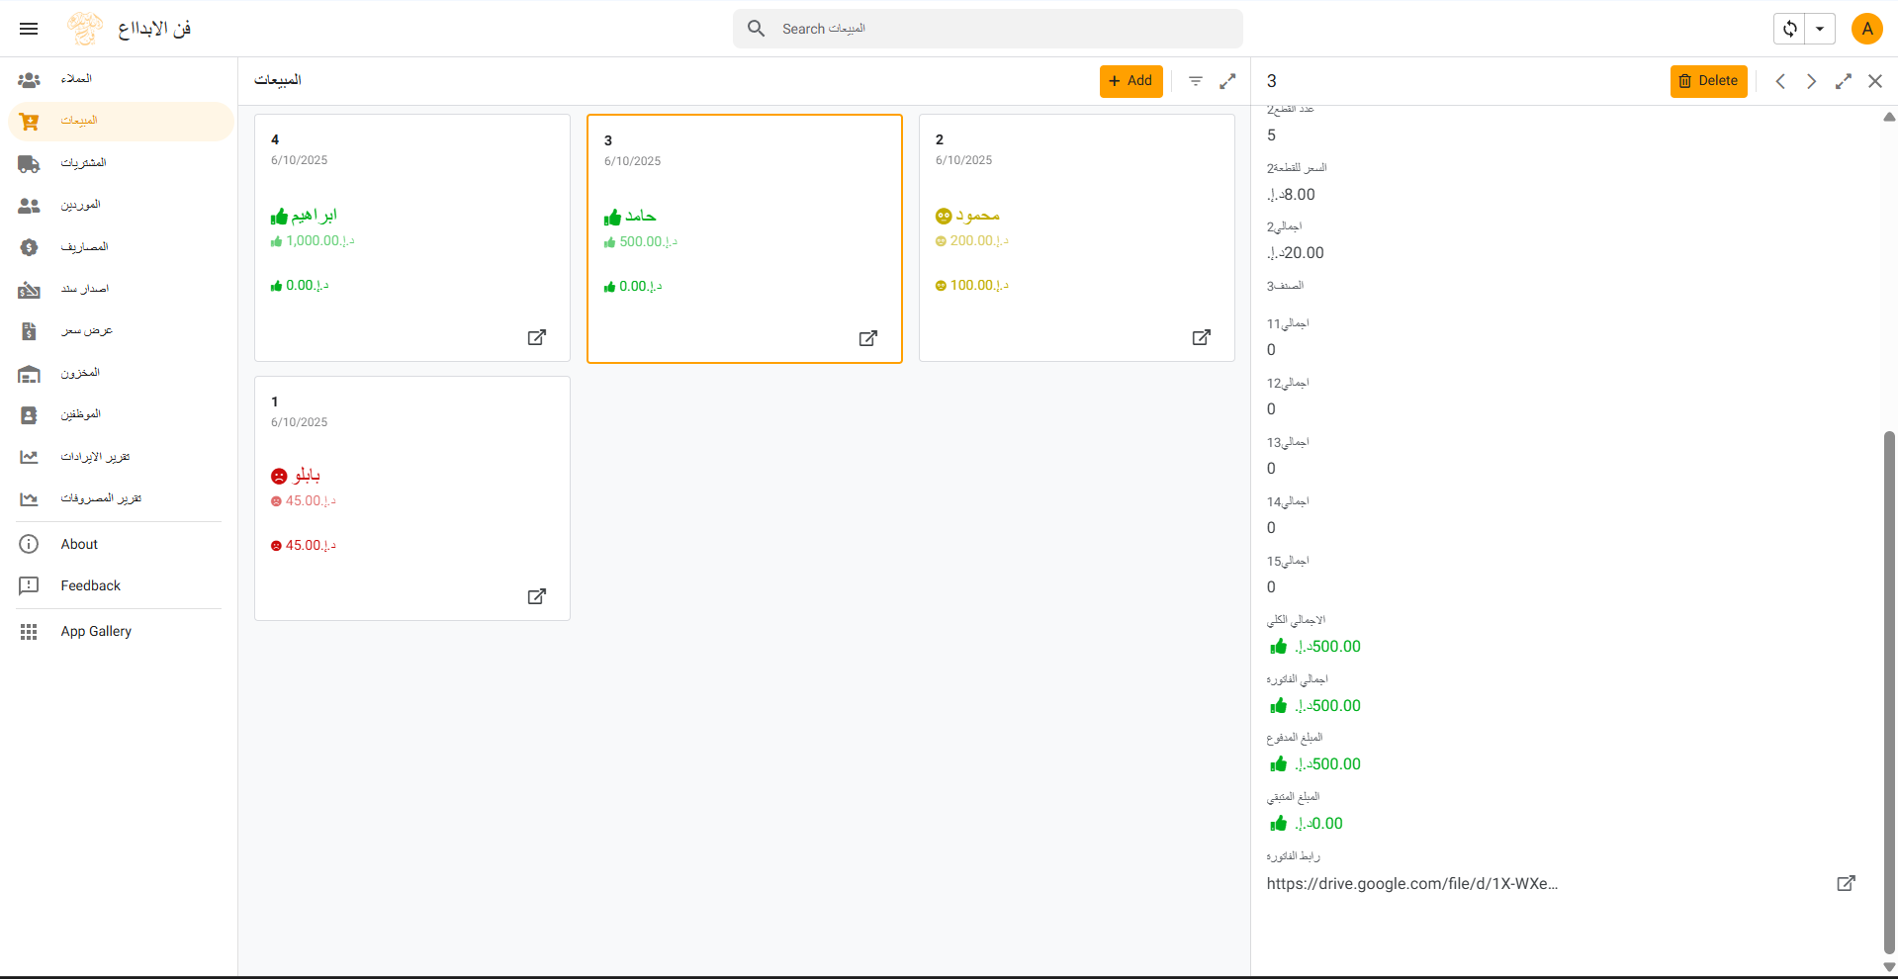Open the dropdown arrow beside sync
The image size is (1898, 979).
(x=1820, y=29)
